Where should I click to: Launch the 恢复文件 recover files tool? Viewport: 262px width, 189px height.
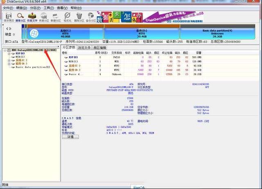tap(32, 17)
